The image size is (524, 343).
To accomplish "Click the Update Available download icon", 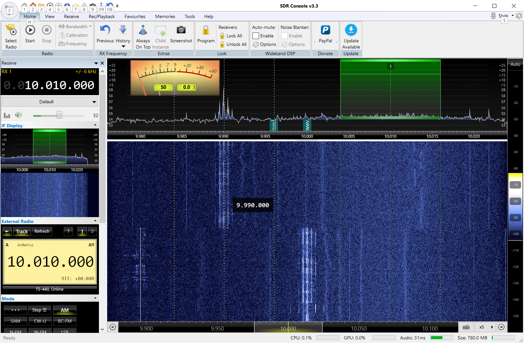I will [x=351, y=30].
